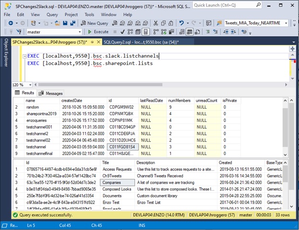Viewport: 299px width, 230px height.
Task: Select Results to File icon
Action: click(197, 32)
